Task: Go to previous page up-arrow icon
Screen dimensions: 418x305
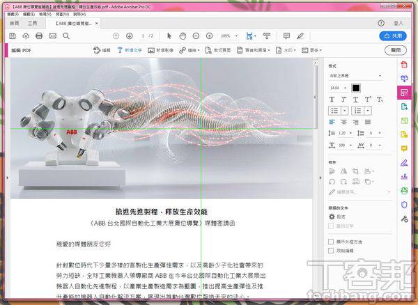Action: click(116, 36)
